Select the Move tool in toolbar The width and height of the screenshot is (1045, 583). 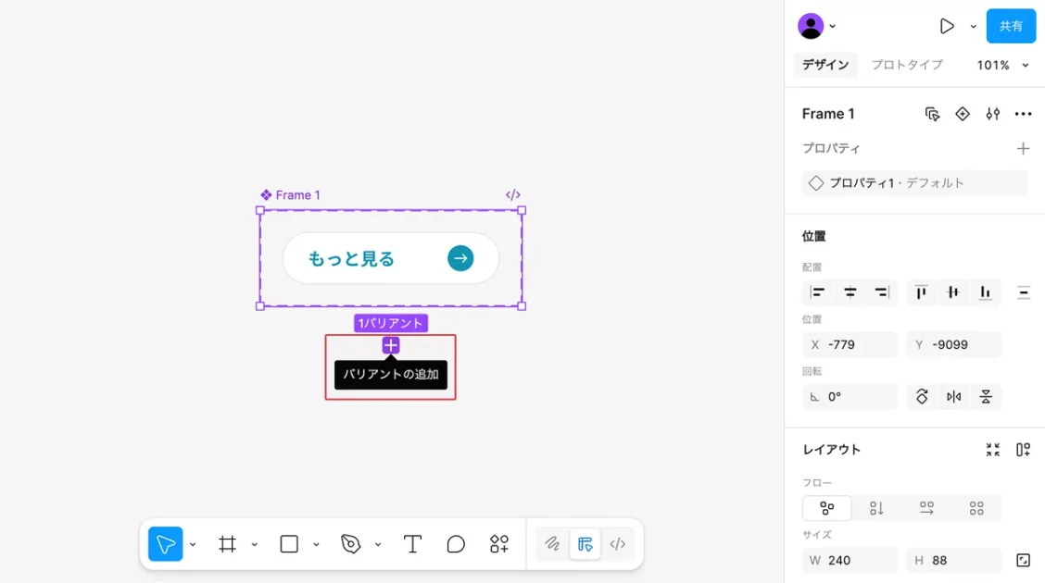coord(166,544)
